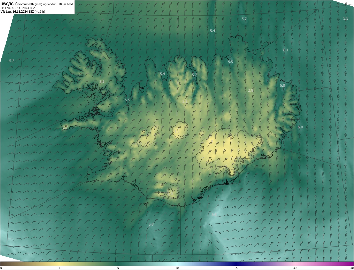
Task: Click the 6.8 value south of Iceland
Action: (151, 224)
